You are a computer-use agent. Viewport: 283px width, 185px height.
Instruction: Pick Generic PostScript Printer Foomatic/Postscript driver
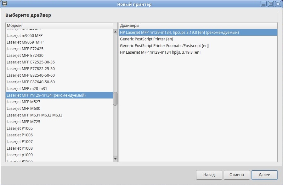(164, 46)
